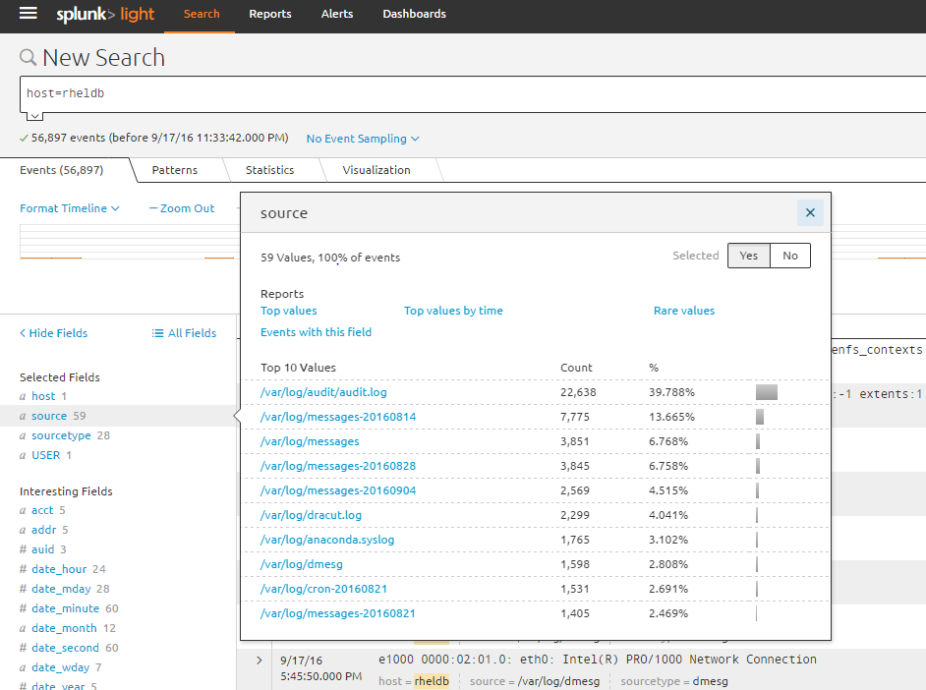Set Selected to Yes in source dialog
Image resolution: width=926 pixels, height=690 pixels.
click(748, 256)
